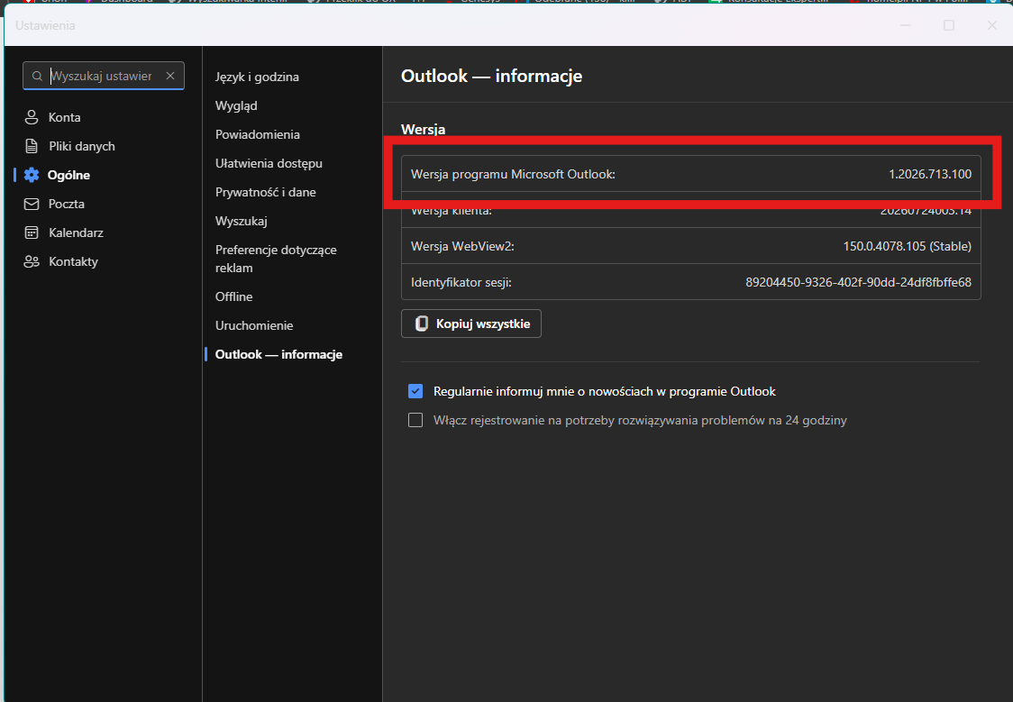The width and height of the screenshot is (1013, 702).
Task: Open Ułatwienia dostępu section
Action: point(269,163)
